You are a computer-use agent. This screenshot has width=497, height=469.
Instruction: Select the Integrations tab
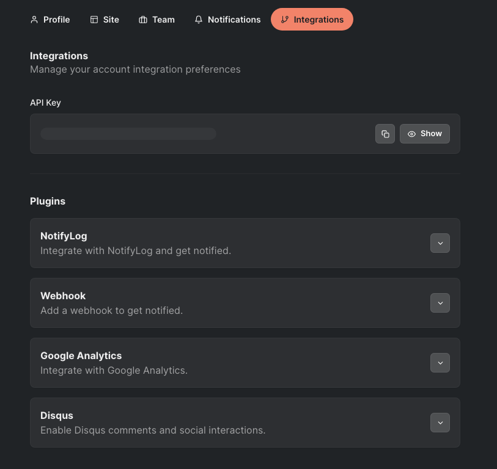(312, 20)
